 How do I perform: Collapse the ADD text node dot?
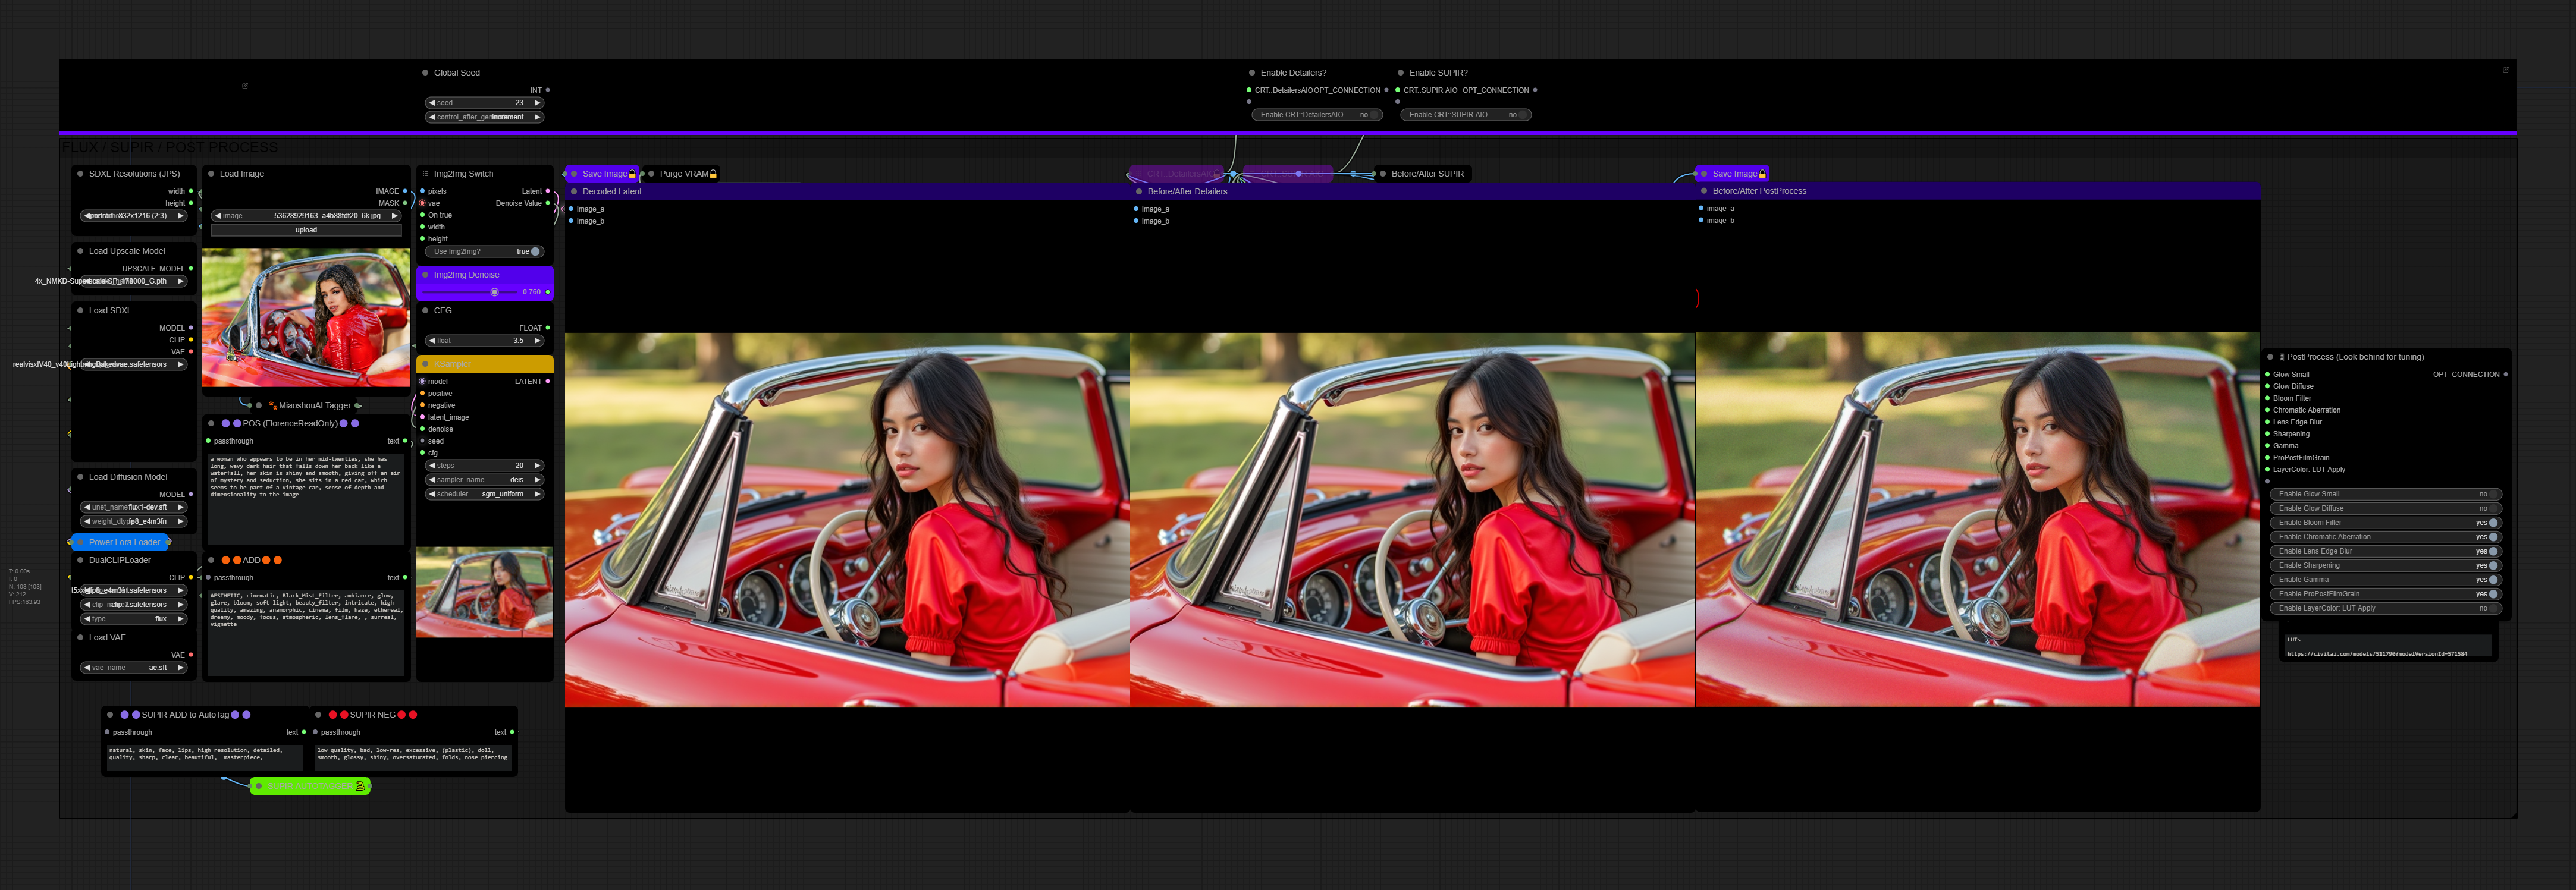click(x=211, y=560)
